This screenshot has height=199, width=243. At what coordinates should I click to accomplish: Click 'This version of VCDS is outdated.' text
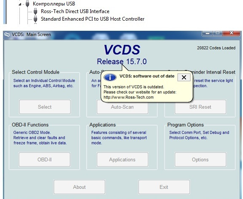click(134, 87)
